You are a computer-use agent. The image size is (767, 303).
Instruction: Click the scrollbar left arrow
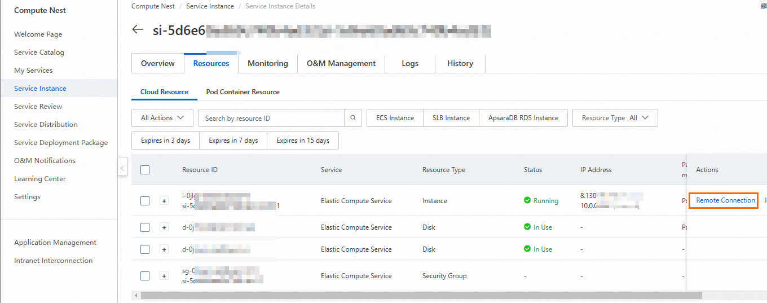(x=135, y=295)
